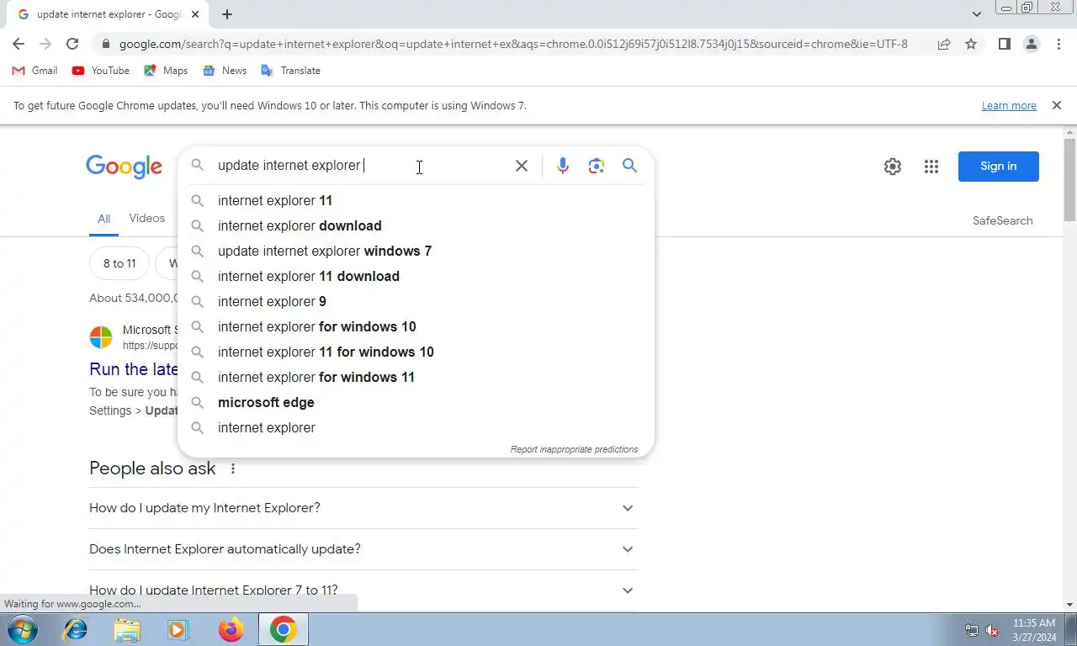Expand 'update Internet Explorer 7 to 11' question

tap(363, 590)
